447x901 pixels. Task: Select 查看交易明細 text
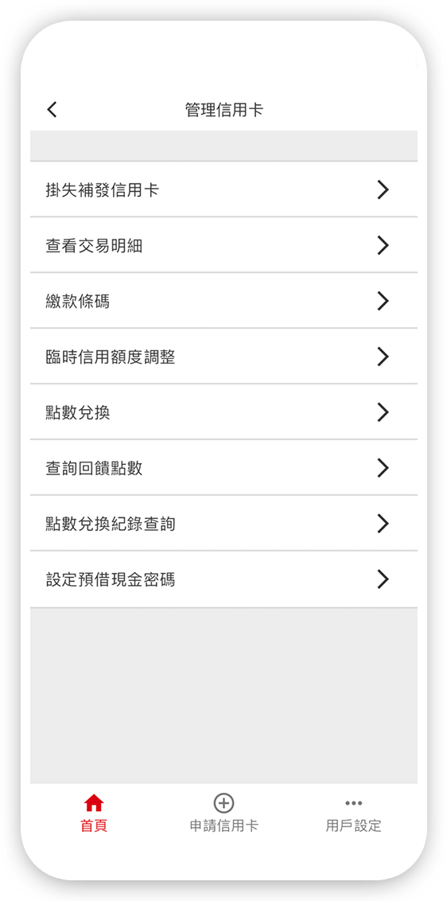coord(94,246)
